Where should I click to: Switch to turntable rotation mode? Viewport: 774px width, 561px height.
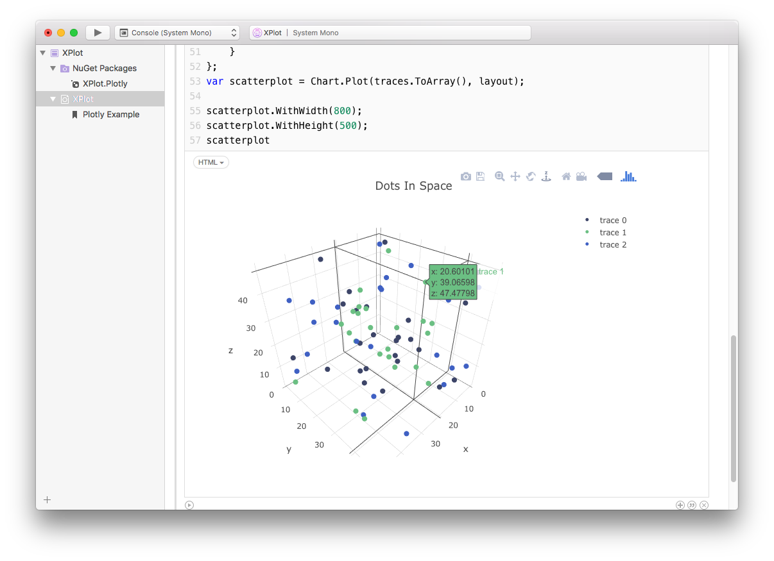[x=546, y=176]
